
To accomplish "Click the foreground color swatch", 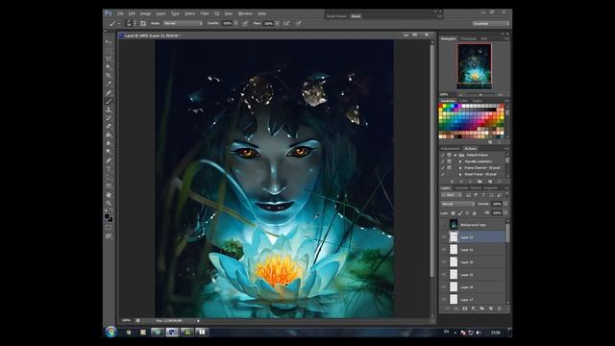I will coord(107,216).
